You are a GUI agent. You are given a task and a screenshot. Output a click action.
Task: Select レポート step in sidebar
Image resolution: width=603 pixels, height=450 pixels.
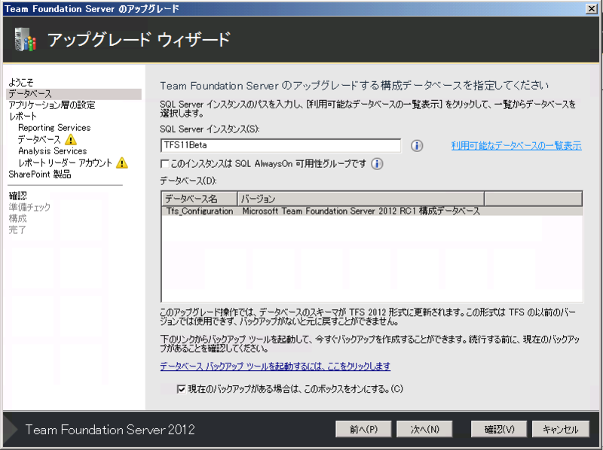click(23, 117)
